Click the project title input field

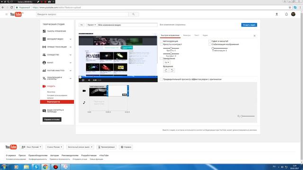[127, 25]
